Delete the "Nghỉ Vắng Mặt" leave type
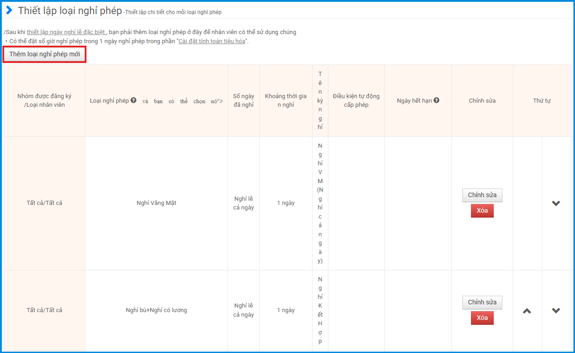Screen dimensions: 575x353 coord(482,211)
